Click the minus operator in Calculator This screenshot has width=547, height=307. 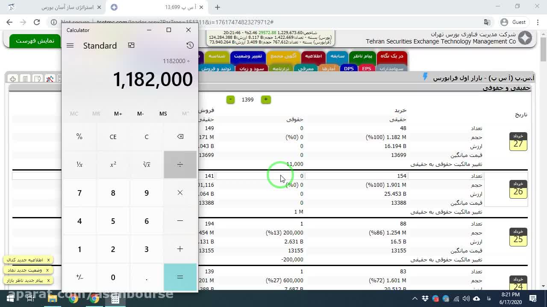[x=180, y=221]
